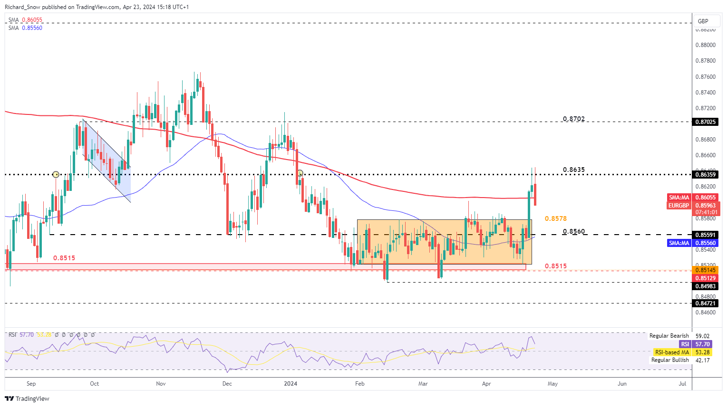Click the Mar label on time axis
Screen dimensions: 727x407
[423, 384]
